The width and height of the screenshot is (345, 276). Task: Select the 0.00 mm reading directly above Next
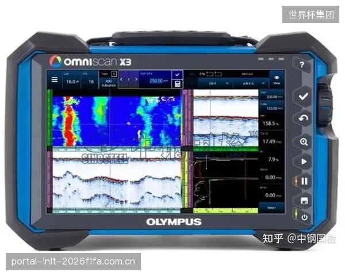pyautogui.click(x=272, y=193)
